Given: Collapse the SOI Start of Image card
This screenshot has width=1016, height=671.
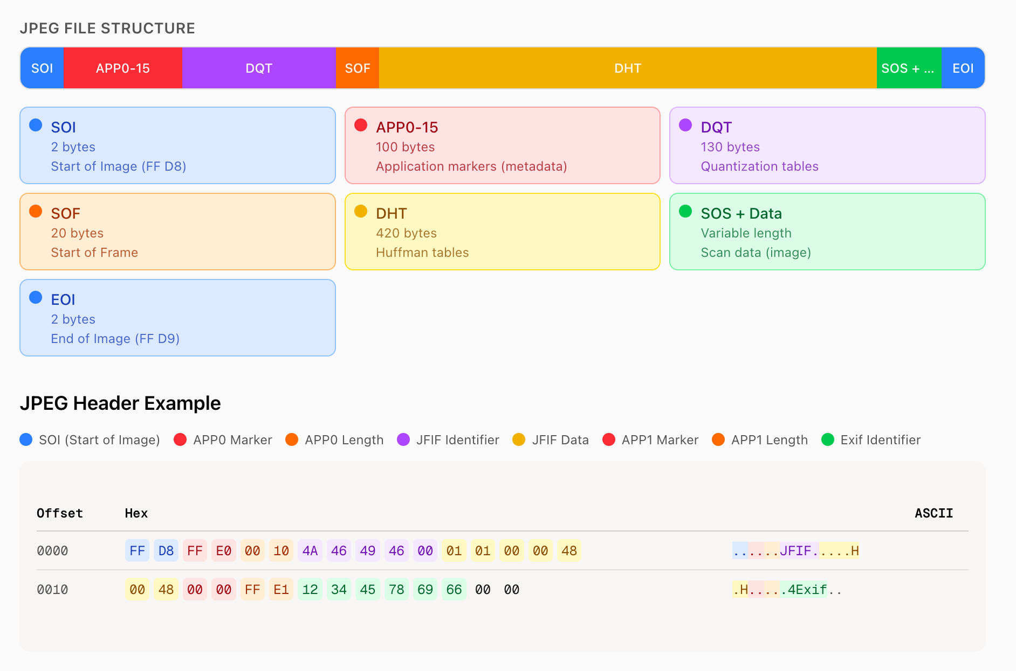Looking at the screenshot, I should (x=177, y=145).
